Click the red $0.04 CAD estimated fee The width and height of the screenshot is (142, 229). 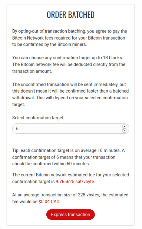pos(49,202)
